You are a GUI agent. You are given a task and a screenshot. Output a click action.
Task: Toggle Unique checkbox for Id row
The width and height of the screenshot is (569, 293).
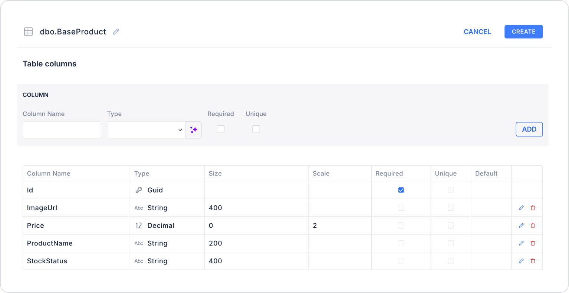pyautogui.click(x=451, y=190)
